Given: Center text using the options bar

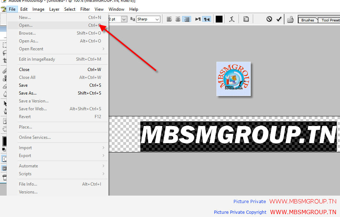Looking at the screenshot, I should point(178,19).
